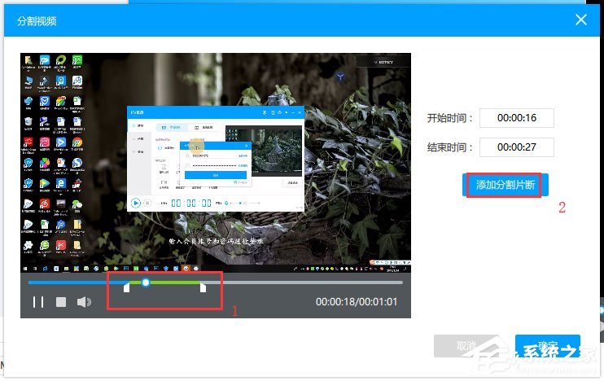This screenshot has width=604, height=381.
Task: Edit the end time field 00:00:27
Action: (517, 147)
